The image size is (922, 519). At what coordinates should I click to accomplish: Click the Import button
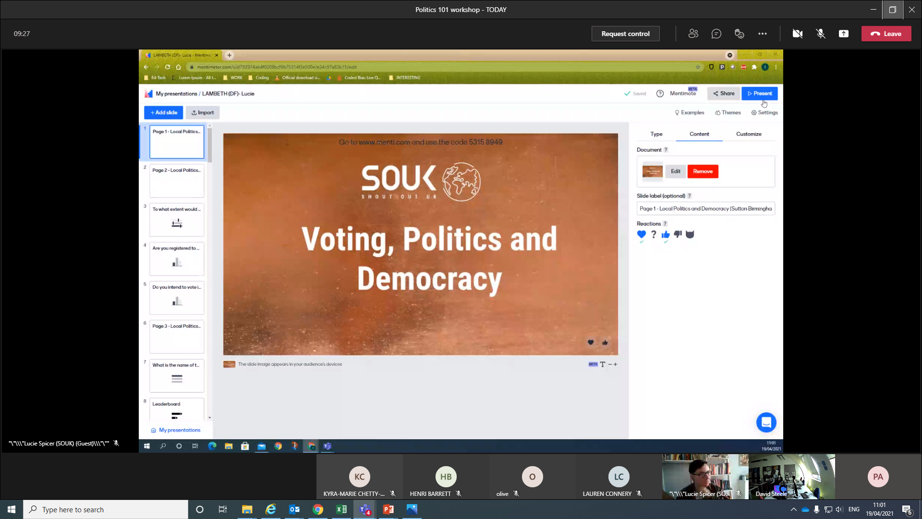(x=203, y=112)
